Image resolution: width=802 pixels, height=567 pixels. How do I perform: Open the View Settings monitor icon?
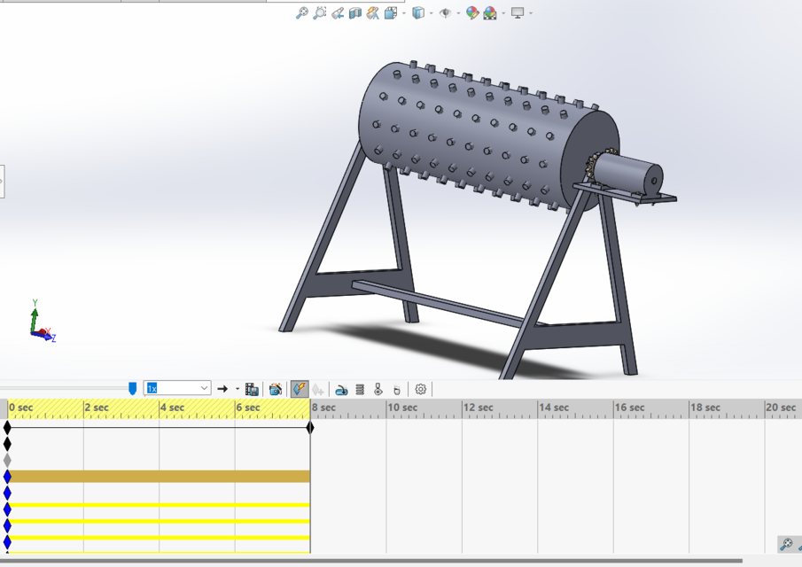[516, 14]
